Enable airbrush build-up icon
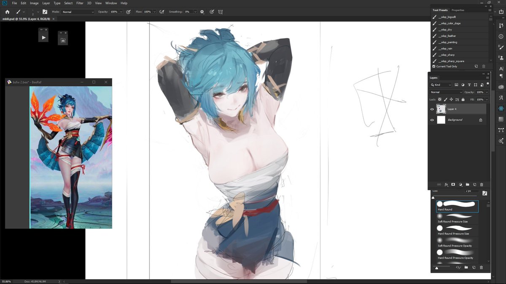Screen dimensions: 506x284 click(x=162, y=12)
